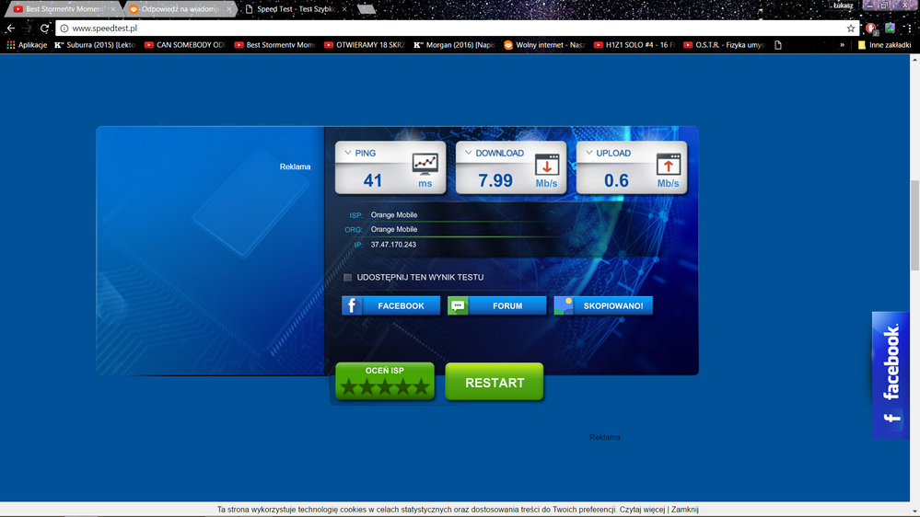920x517 pixels.
Task: Expand the DOWNLOAD result chevron
Action: 468,153
